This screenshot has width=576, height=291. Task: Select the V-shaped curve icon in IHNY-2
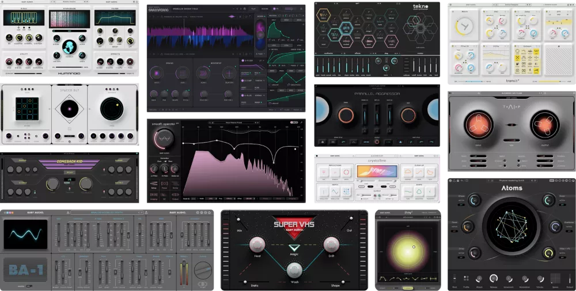click(x=416, y=279)
